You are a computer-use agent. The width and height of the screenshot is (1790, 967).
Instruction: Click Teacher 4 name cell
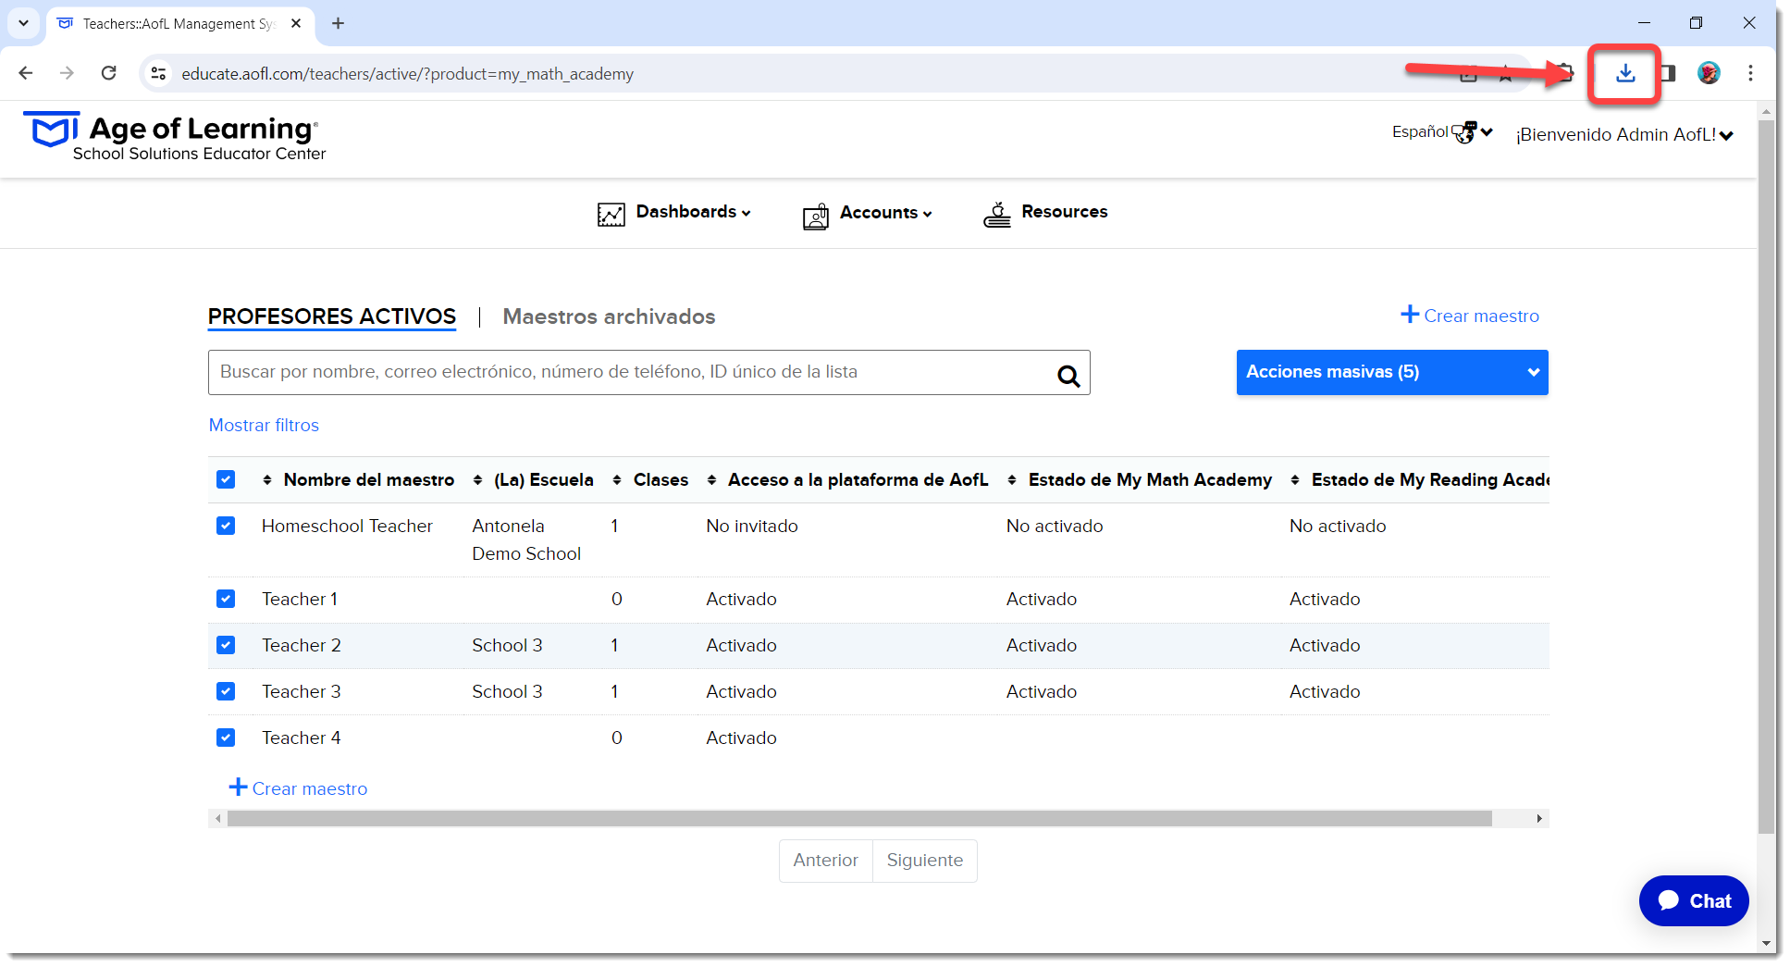point(302,738)
